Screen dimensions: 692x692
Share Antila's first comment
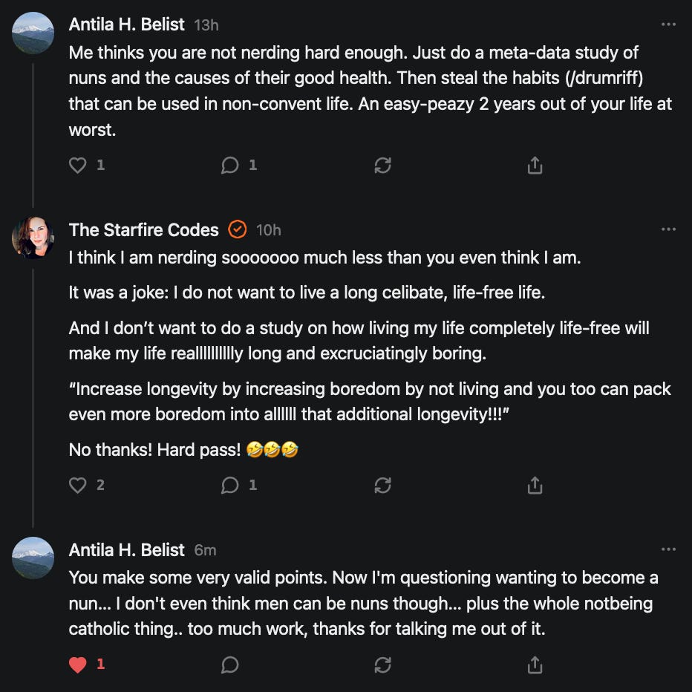(x=535, y=166)
